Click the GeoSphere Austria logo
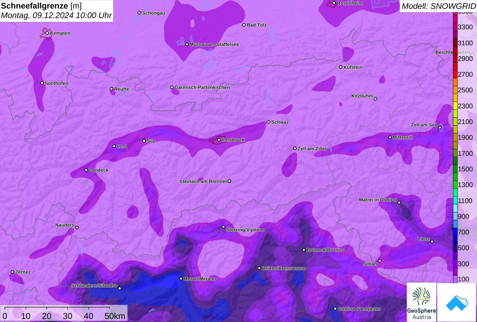 point(421,302)
